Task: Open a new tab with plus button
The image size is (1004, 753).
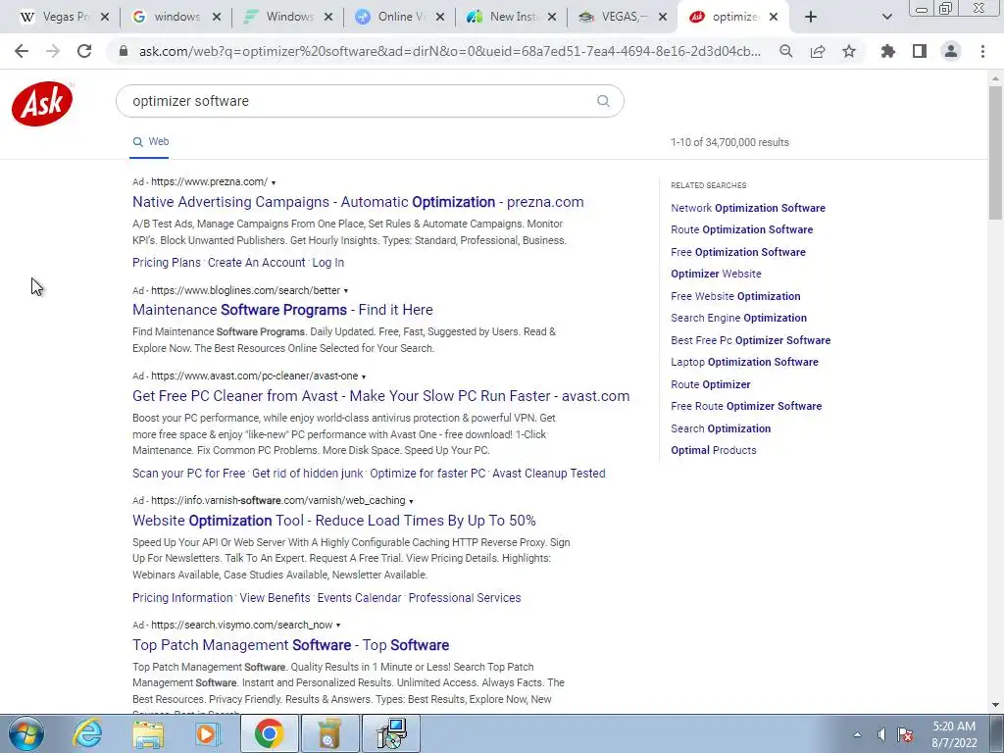Action: click(811, 17)
